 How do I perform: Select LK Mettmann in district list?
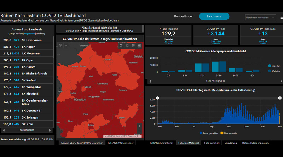(x=27, y=54)
